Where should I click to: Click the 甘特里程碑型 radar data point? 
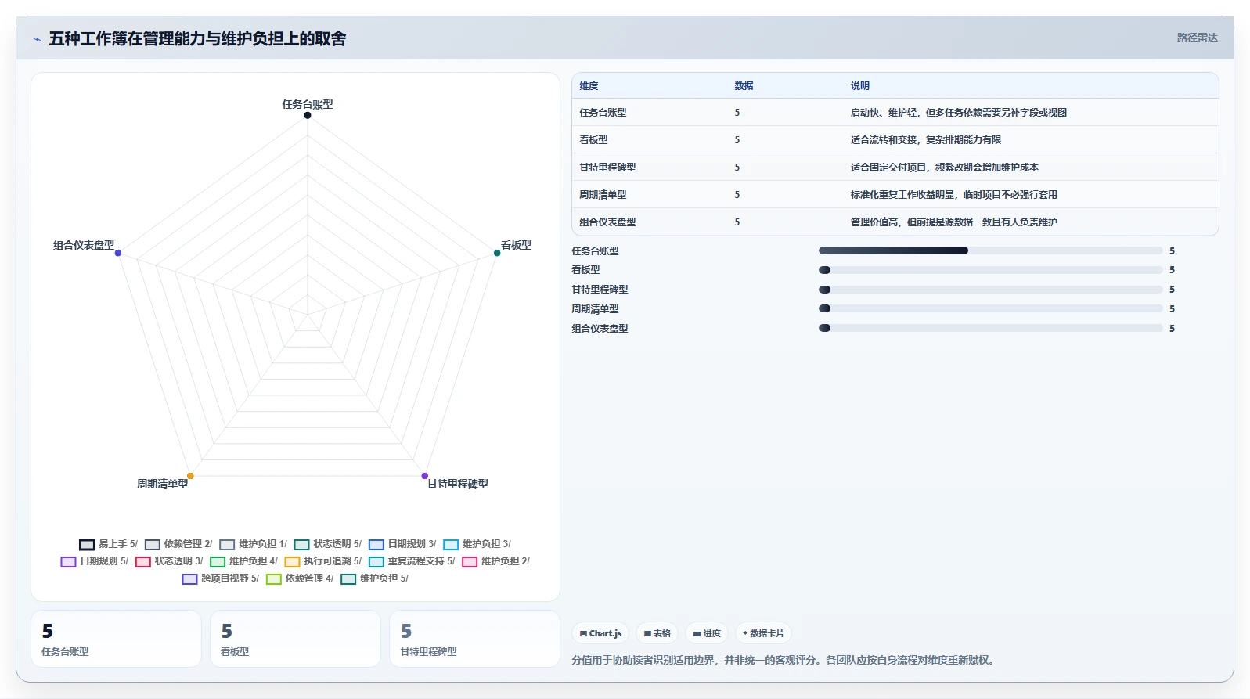point(425,476)
